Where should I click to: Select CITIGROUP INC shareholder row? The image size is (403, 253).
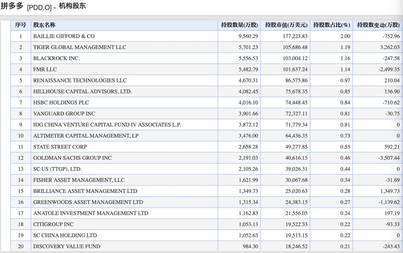[206, 224]
